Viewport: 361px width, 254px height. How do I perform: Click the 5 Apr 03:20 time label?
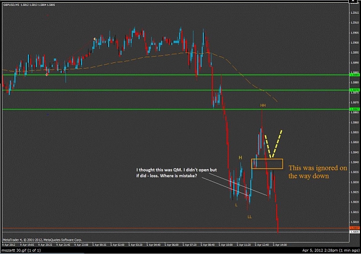[135, 245]
